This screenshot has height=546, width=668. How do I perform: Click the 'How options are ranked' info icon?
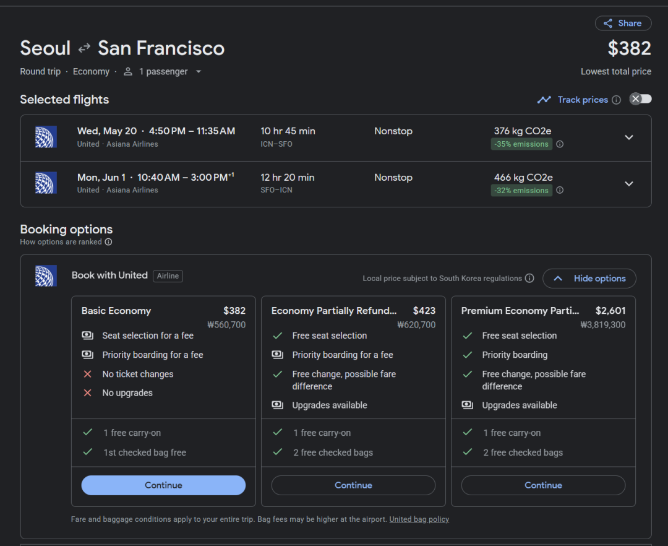tap(108, 242)
